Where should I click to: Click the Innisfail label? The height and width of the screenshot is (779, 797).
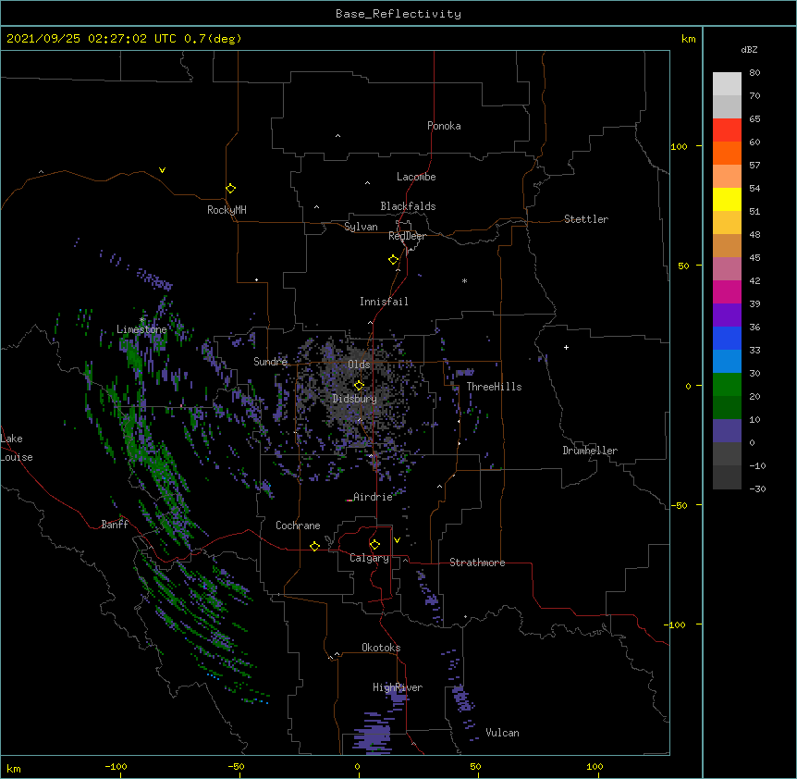384,302
